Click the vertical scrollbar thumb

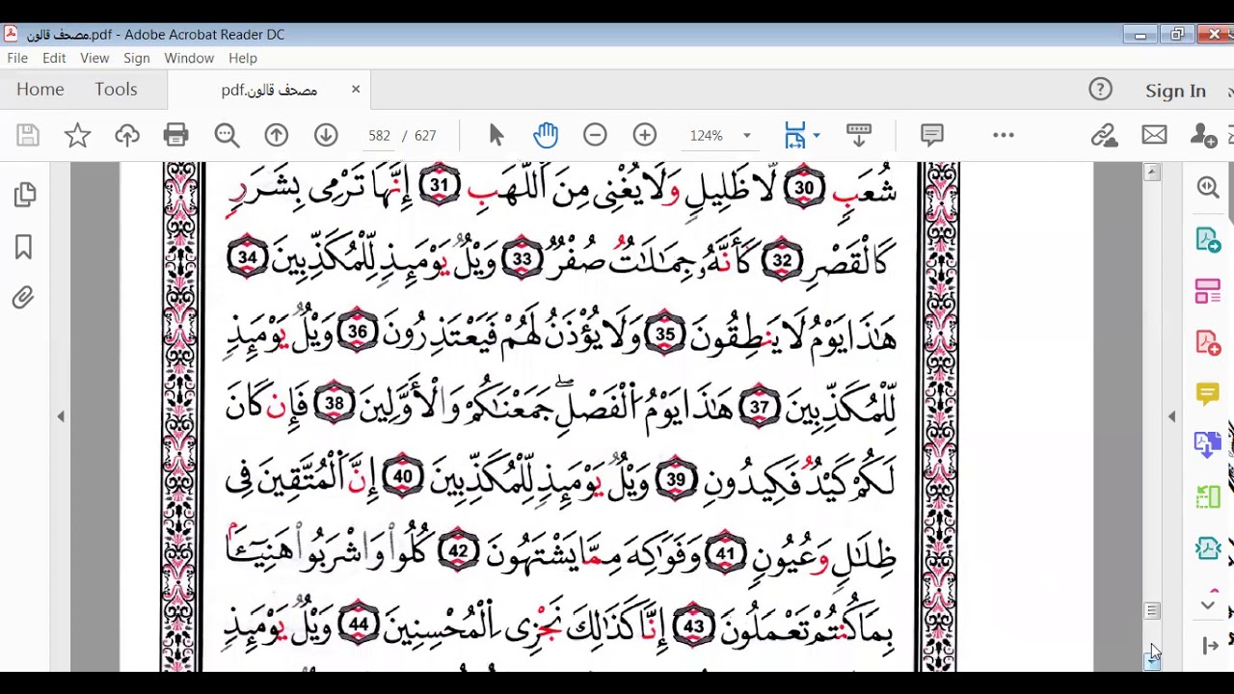(1152, 610)
